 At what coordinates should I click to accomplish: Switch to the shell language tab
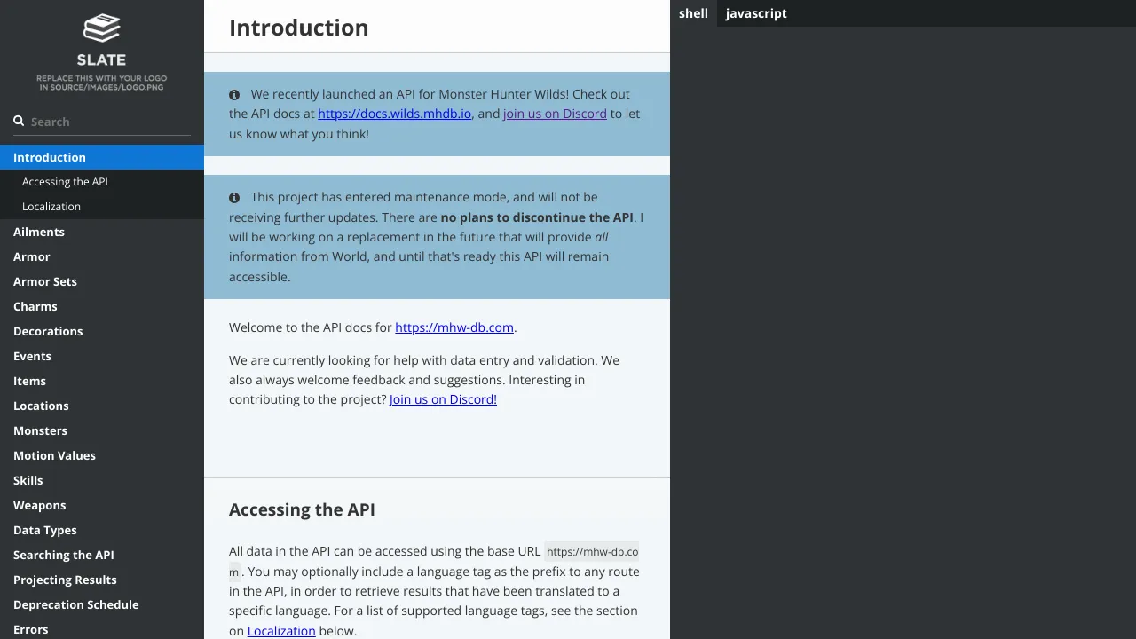693,13
